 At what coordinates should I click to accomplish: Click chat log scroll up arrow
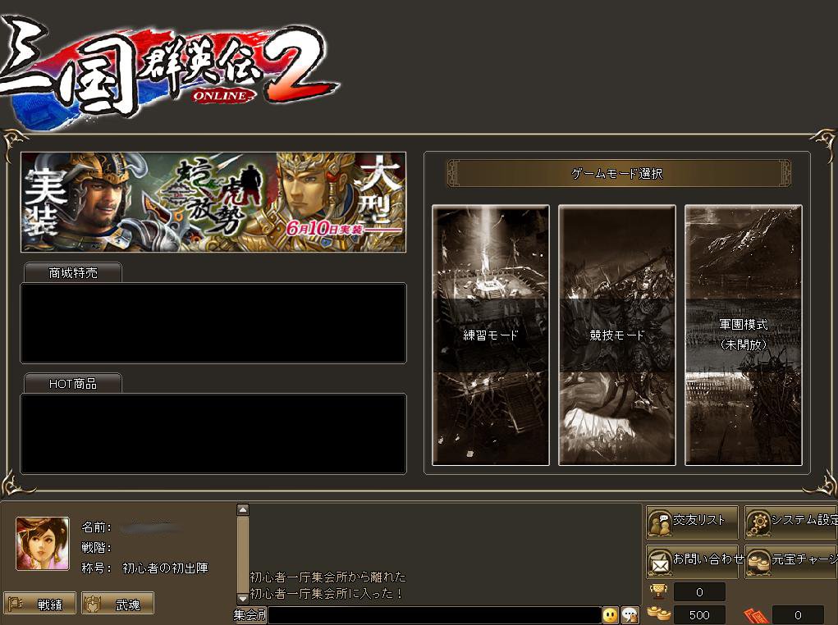(243, 509)
